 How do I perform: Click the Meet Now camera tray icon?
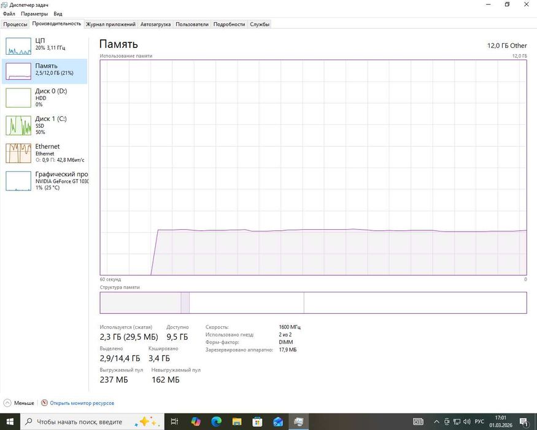click(x=447, y=422)
